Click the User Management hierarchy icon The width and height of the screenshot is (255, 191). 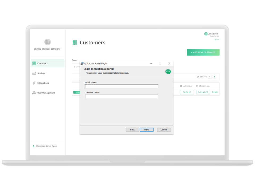point(34,93)
